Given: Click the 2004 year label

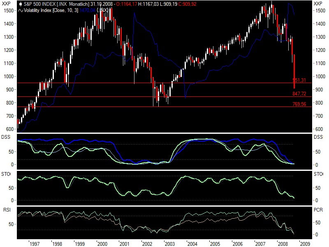Looking at the screenshot, I should pos(192,244).
